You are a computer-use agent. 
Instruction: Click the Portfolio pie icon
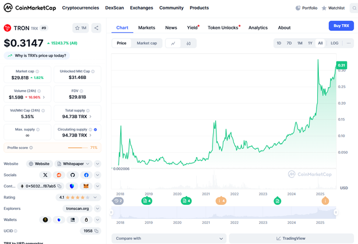click(298, 8)
